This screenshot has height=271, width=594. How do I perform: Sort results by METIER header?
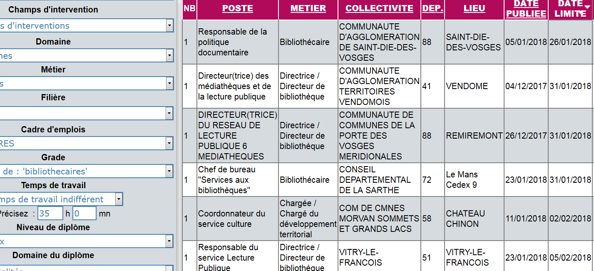click(308, 8)
